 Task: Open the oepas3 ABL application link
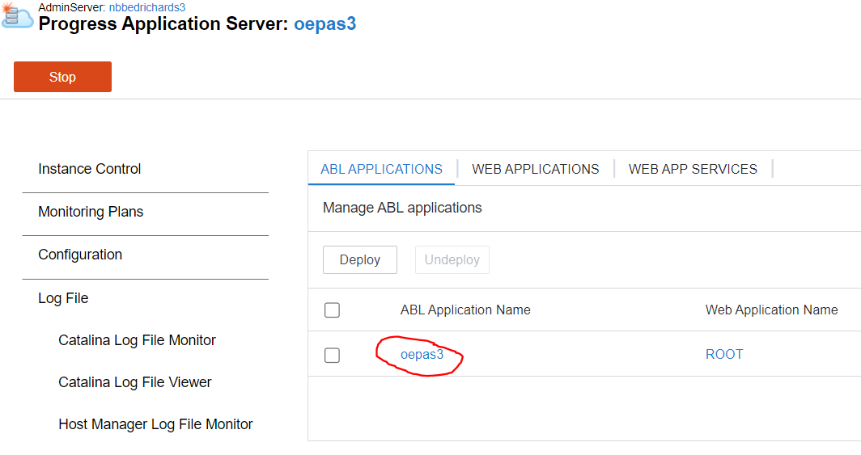pyautogui.click(x=422, y=354)
